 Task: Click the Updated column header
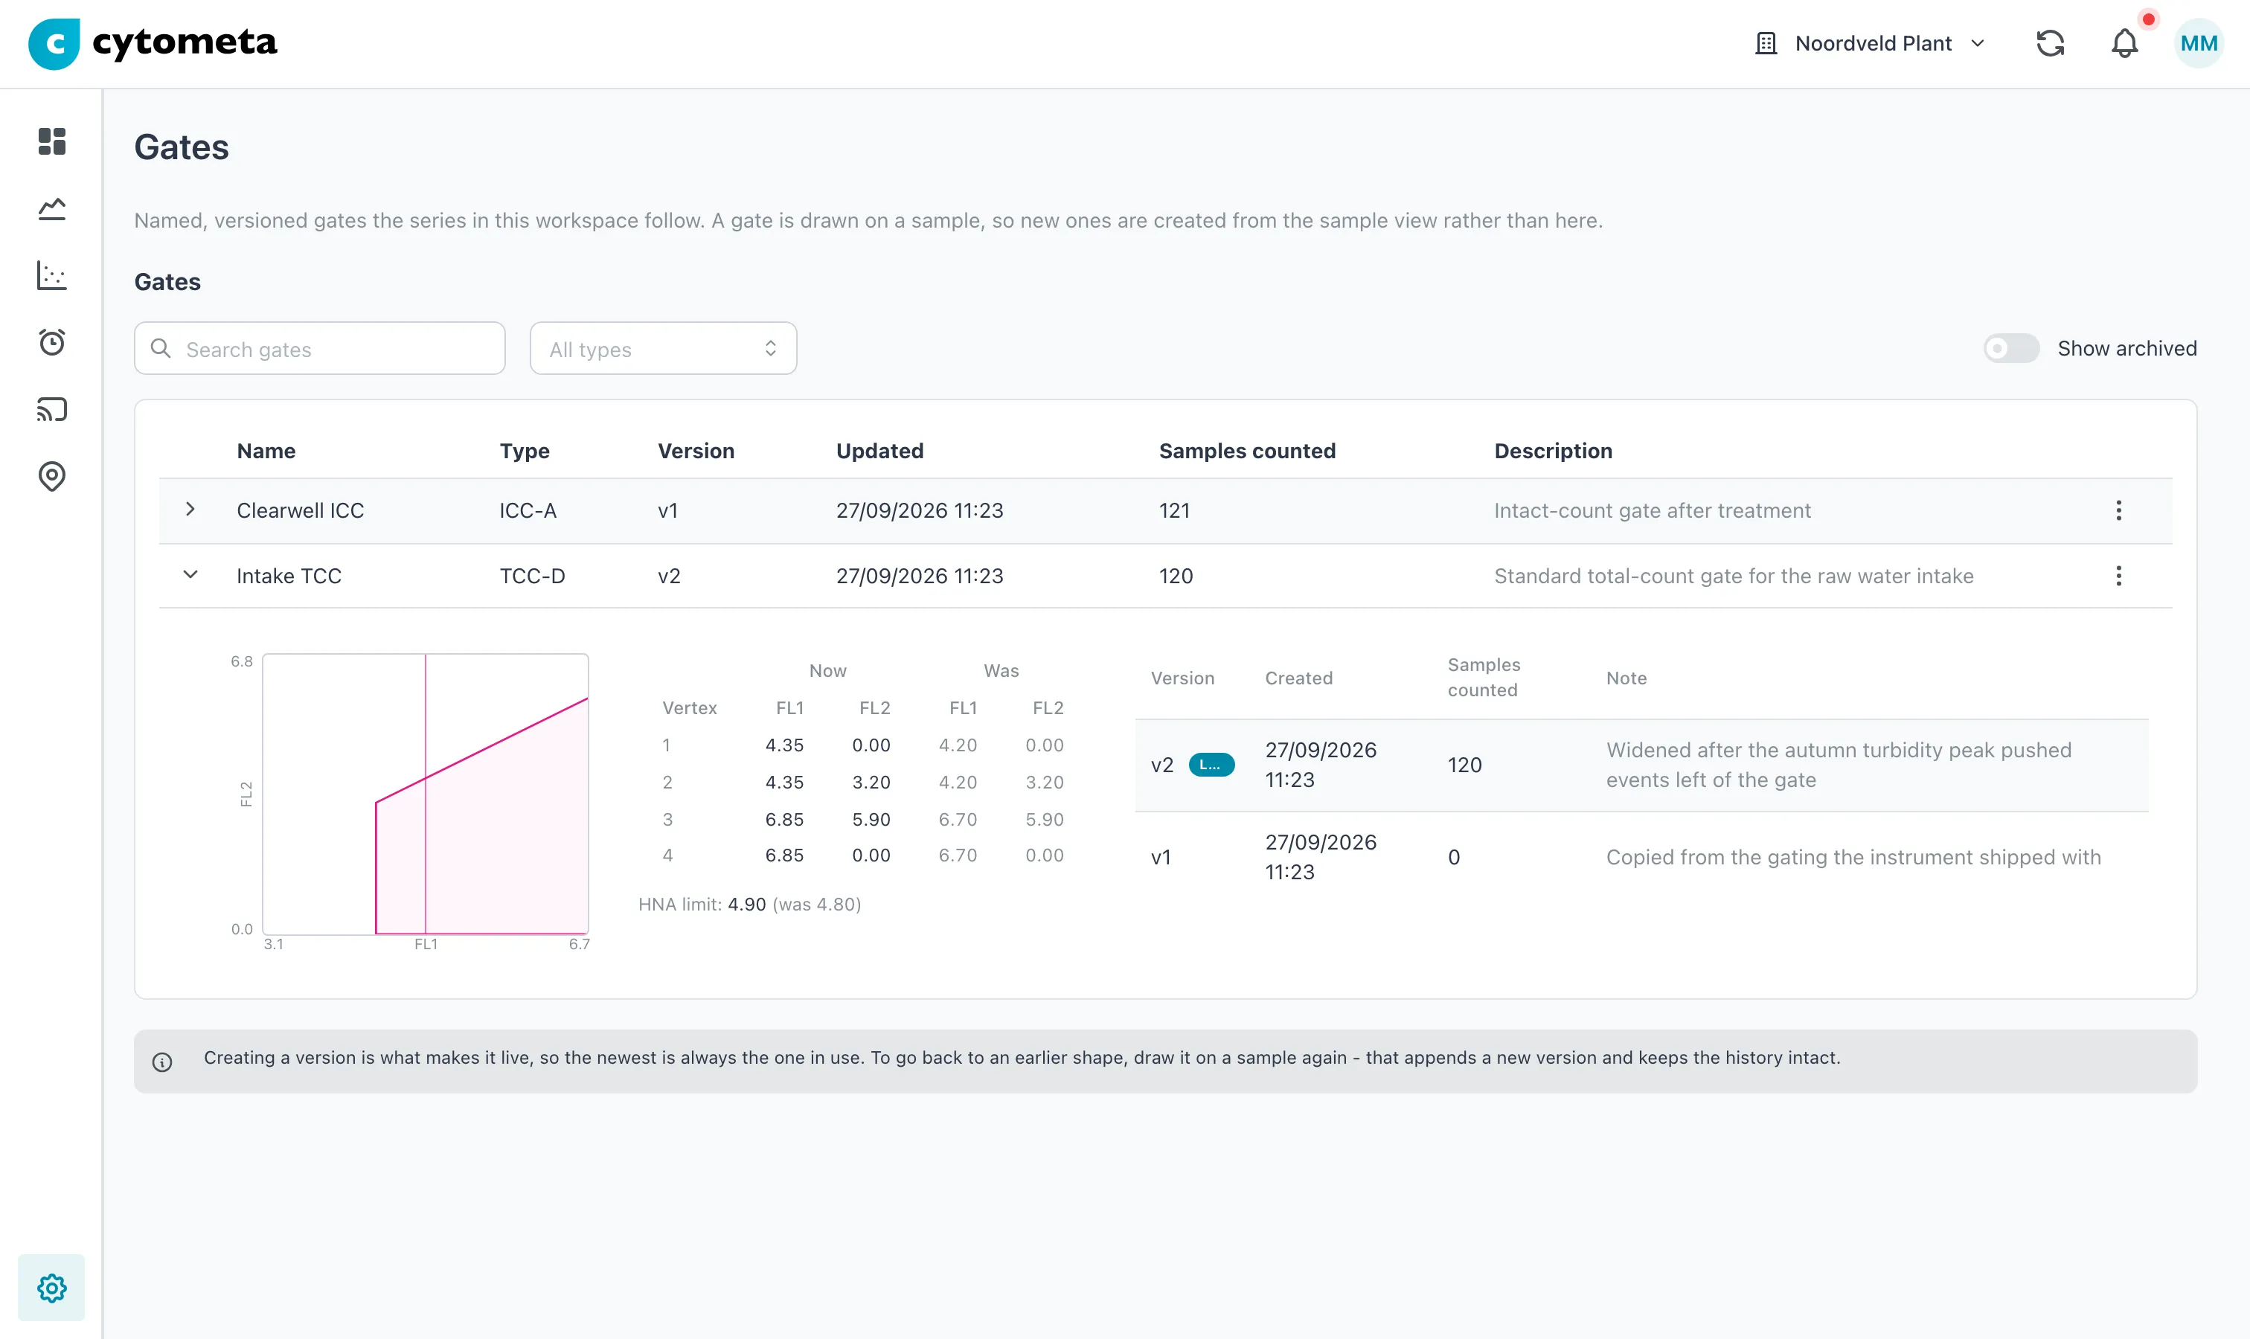click(880, 451)
